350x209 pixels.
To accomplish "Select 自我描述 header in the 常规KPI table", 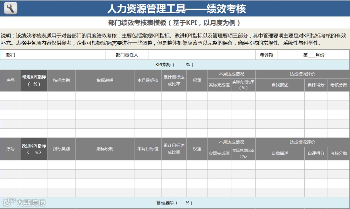I will pos(280,85).
